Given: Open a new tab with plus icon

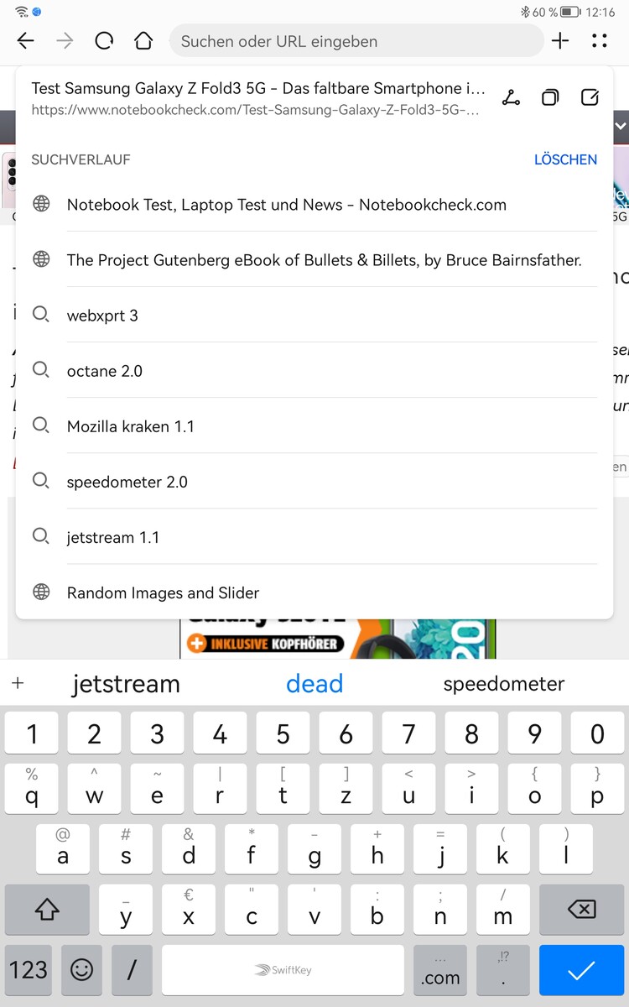Looking at the screenshot, I should coord(560,40).
